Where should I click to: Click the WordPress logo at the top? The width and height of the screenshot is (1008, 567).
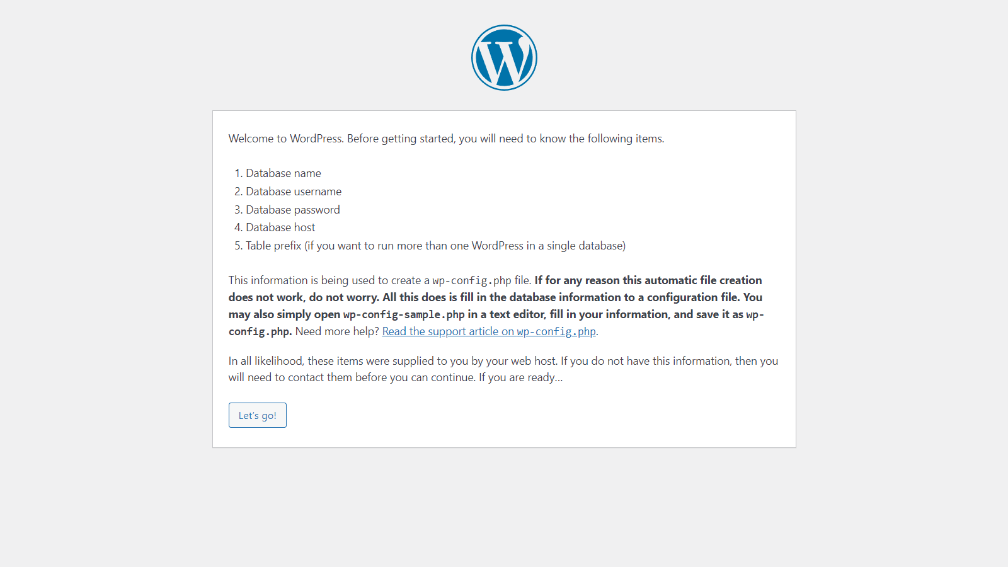[x=504, y=57]
